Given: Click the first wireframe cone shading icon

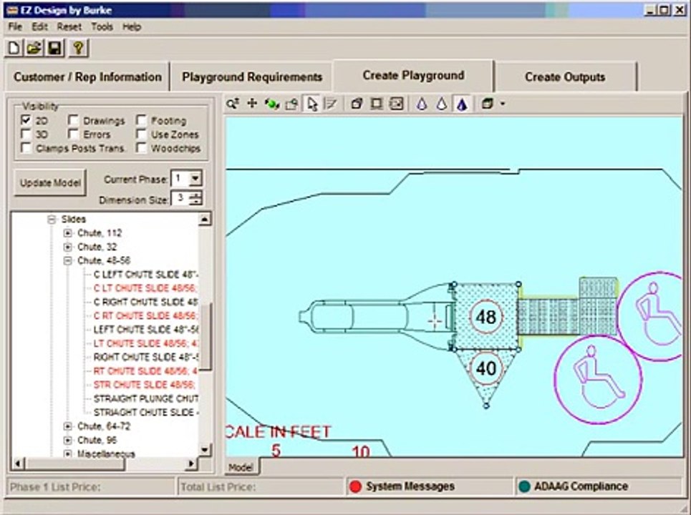Looking at the screenshot, I should coord(422,104).
